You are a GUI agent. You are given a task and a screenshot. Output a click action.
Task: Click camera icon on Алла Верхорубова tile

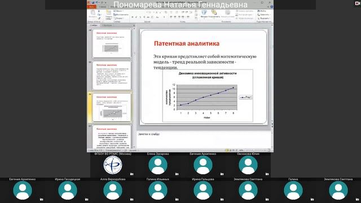(131, 199)
